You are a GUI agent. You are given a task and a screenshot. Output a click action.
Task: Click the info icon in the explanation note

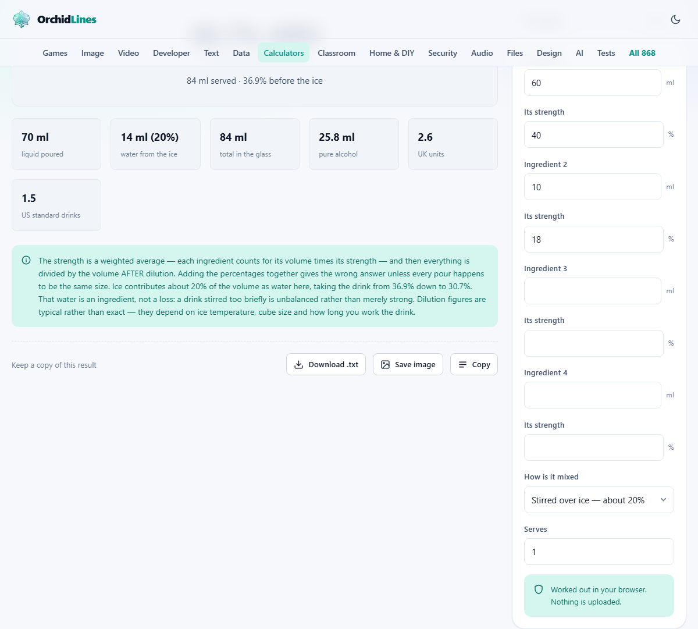(26, 261)
